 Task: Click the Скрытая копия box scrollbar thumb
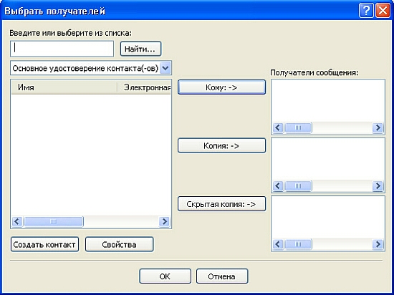click(298, 244)
